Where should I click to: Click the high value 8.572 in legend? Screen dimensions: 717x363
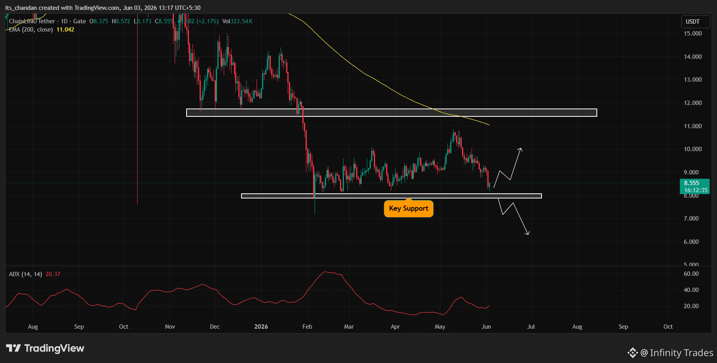pyautogui.click(x=123, y=21)
